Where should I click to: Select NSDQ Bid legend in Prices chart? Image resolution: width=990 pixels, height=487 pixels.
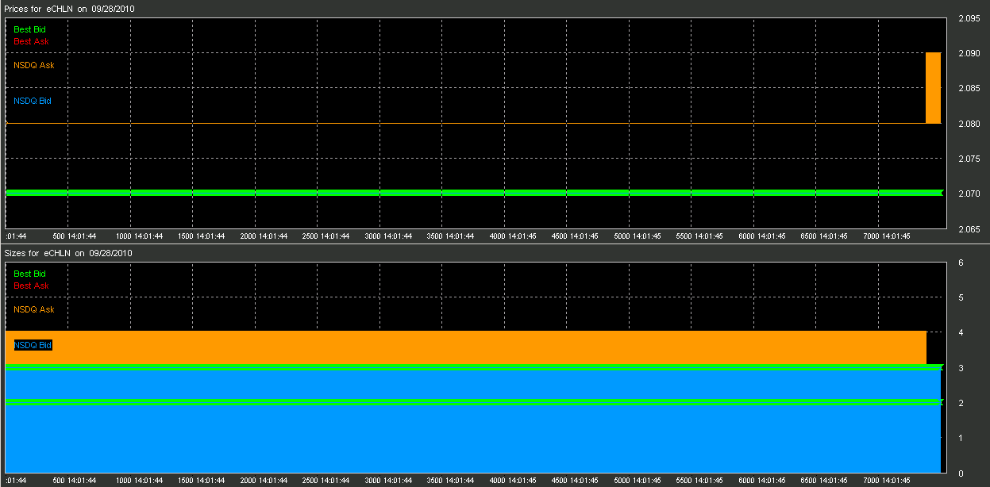pos(33,101)
